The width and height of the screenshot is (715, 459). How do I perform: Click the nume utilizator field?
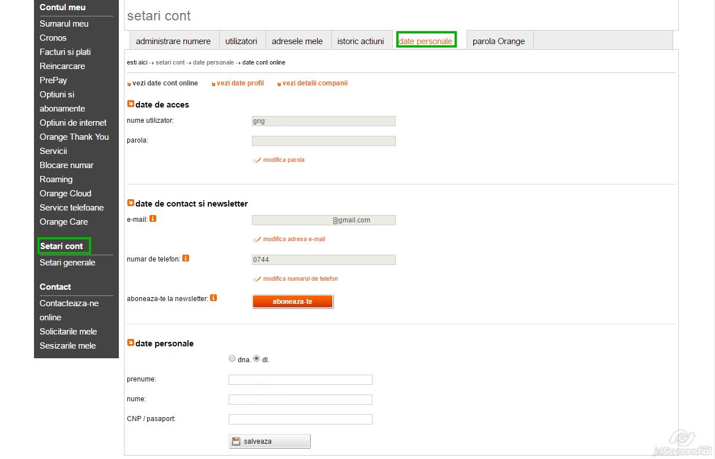[x=324, y=121]
